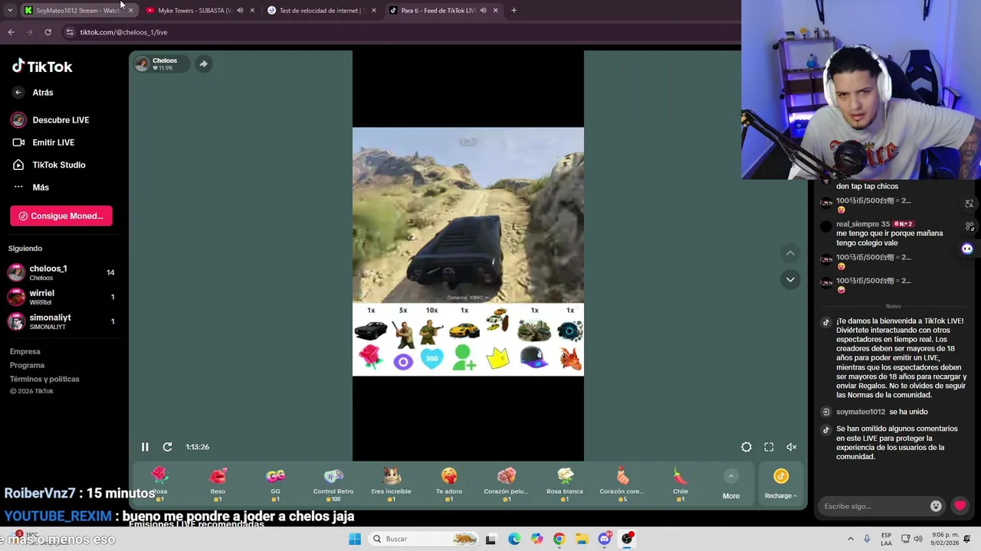The height and width of the screenshot is (551, 981).
Task: Click the translate icon beside chat
Action: click(969, 204)
